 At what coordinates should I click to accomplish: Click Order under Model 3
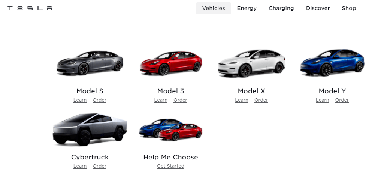[x=181, y=100]
